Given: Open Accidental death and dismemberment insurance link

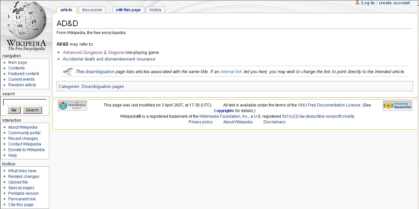Looking at the screenshot, I should (109, 59).
